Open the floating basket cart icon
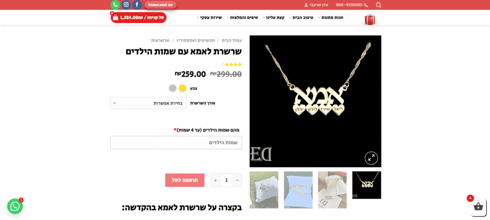Image resolution: width=490 pixels, height=220 pixels. tap(479, 207)
